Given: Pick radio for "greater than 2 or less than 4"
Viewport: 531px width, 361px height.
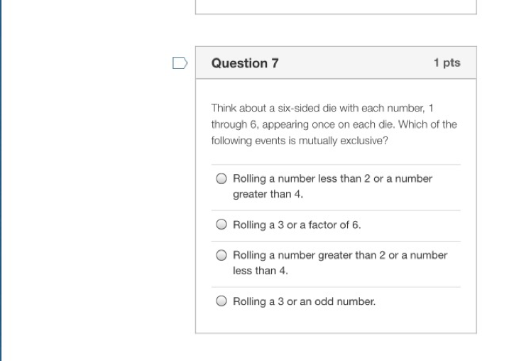Looking at the screenshot, I should coord(221,255).
